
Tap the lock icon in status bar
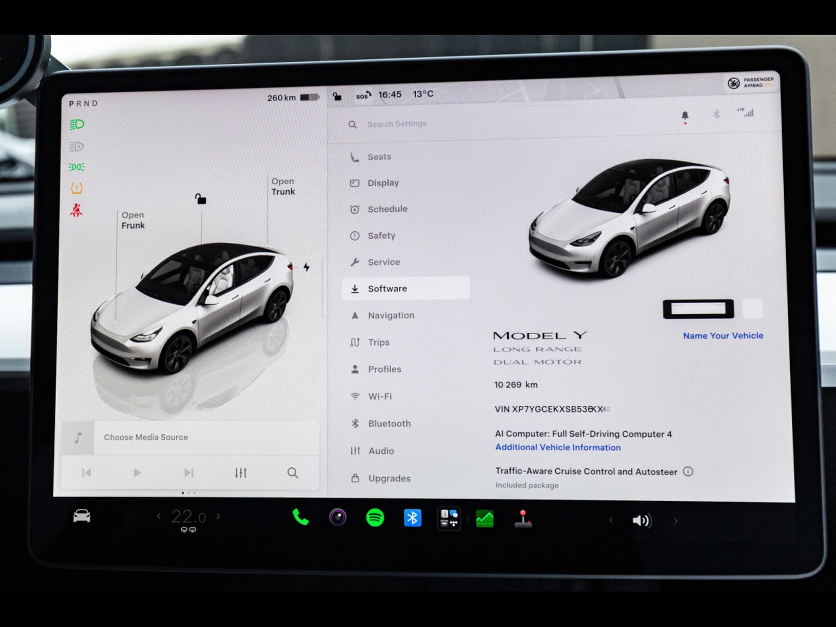coord(337,96)
